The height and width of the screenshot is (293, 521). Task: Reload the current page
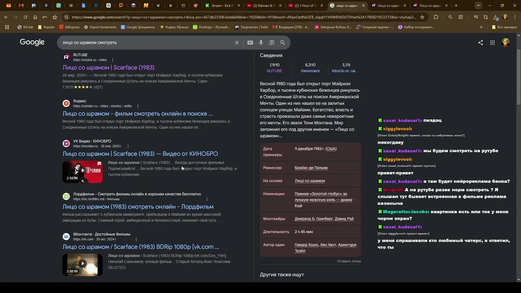pyautogui.click(x=25, y=17)
